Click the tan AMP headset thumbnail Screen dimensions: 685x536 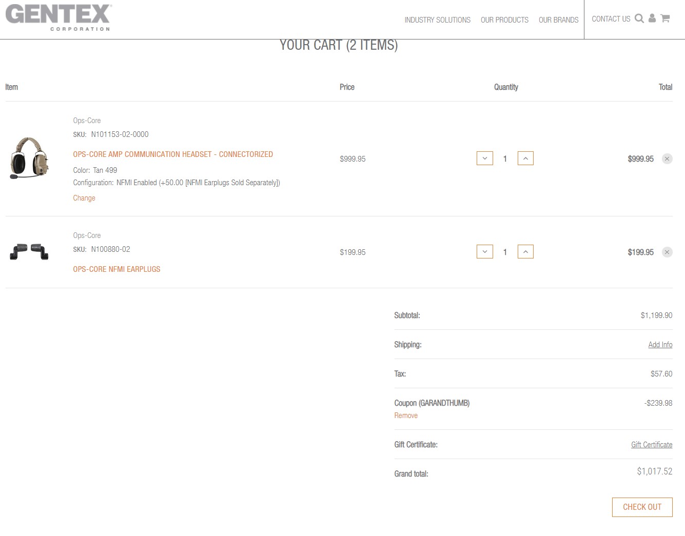tap(29, 158)
